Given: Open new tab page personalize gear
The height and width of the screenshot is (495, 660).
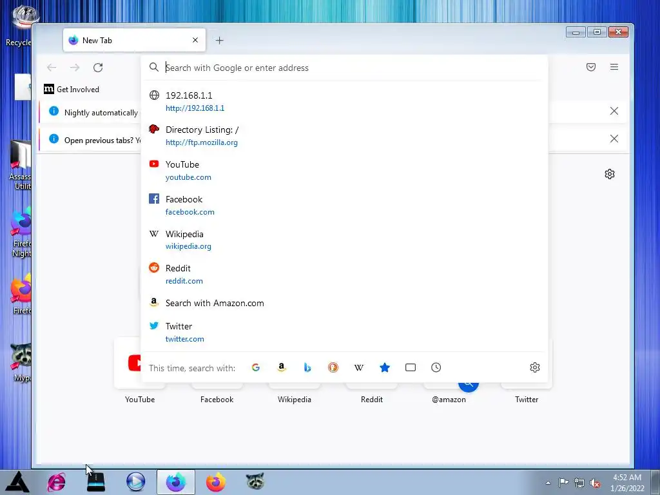Looking at the screenshot, I should (x=610, y=174).
